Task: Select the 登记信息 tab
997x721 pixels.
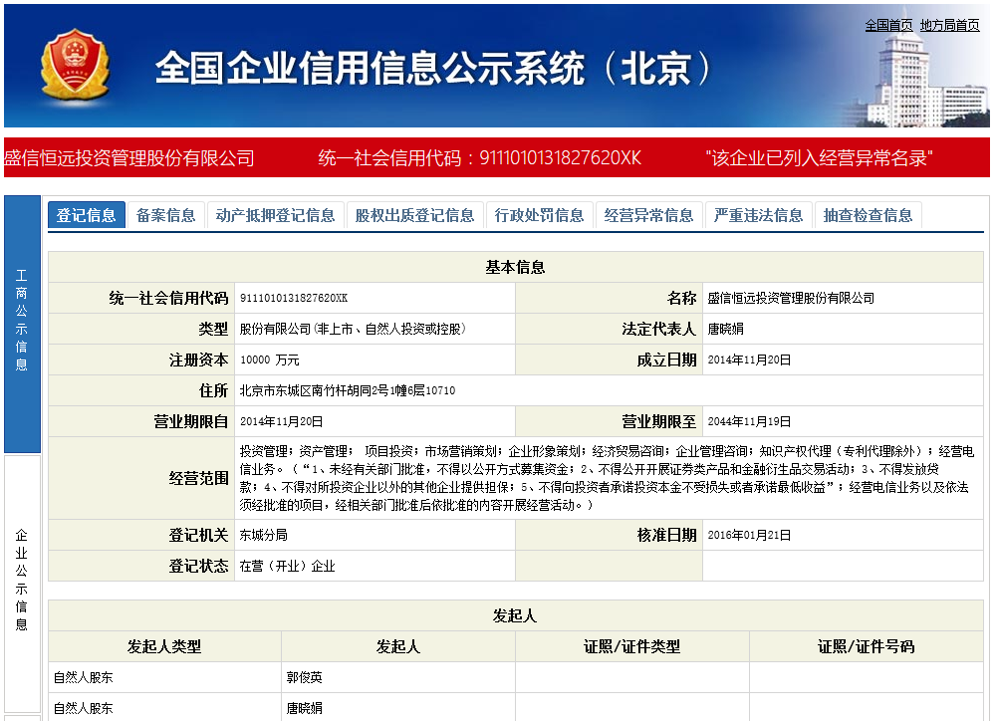Action: point(86,215)
